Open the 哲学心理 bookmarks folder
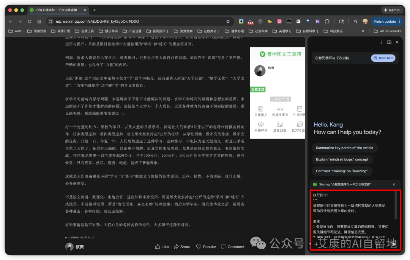The height and width of the screenshot is (260, 410). (234, 31)
